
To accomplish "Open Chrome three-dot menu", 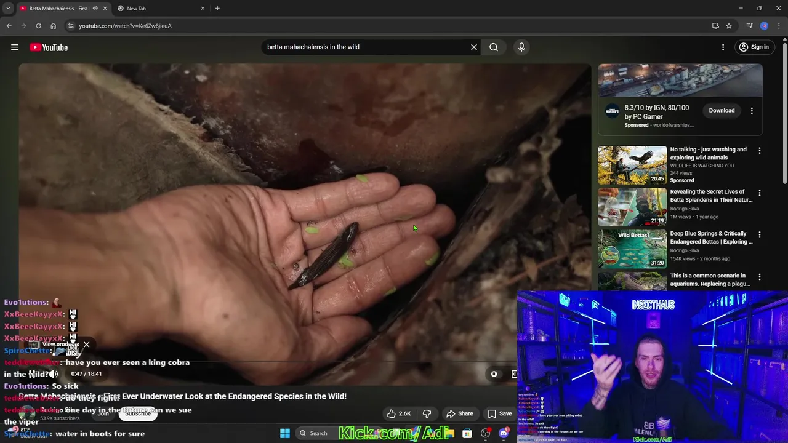I will pos(779,26).
